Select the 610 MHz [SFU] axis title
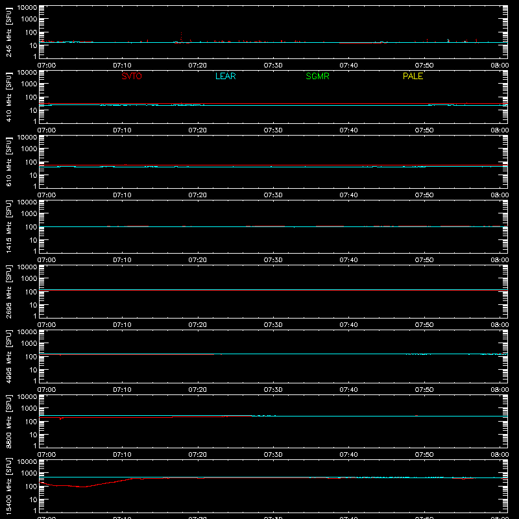The width and height of the screenshot is (519, 519). 8,162
